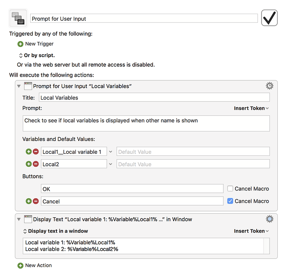
Task: Click the macro icon beside name field
Action: pyautogui.click(x=18, y=18)
